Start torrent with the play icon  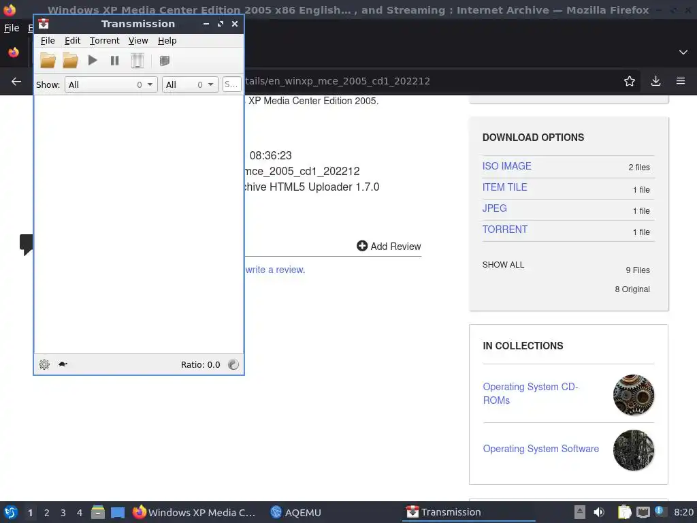(x=93, y=60)
